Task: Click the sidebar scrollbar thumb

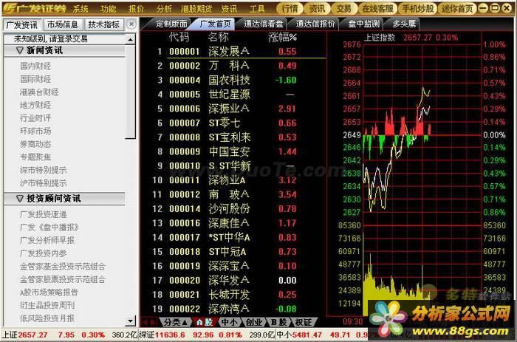Action: (131, 92)
